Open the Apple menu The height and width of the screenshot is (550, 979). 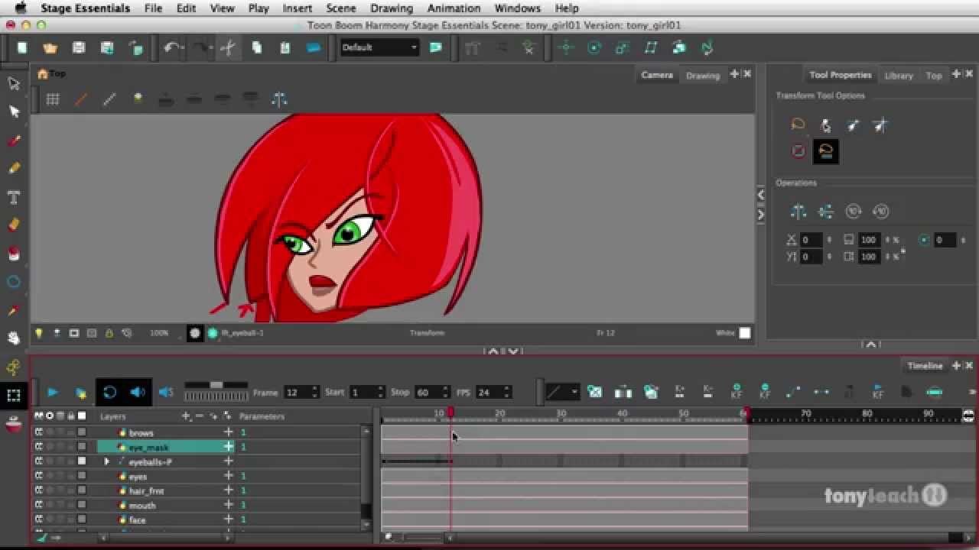coord(20,8)
